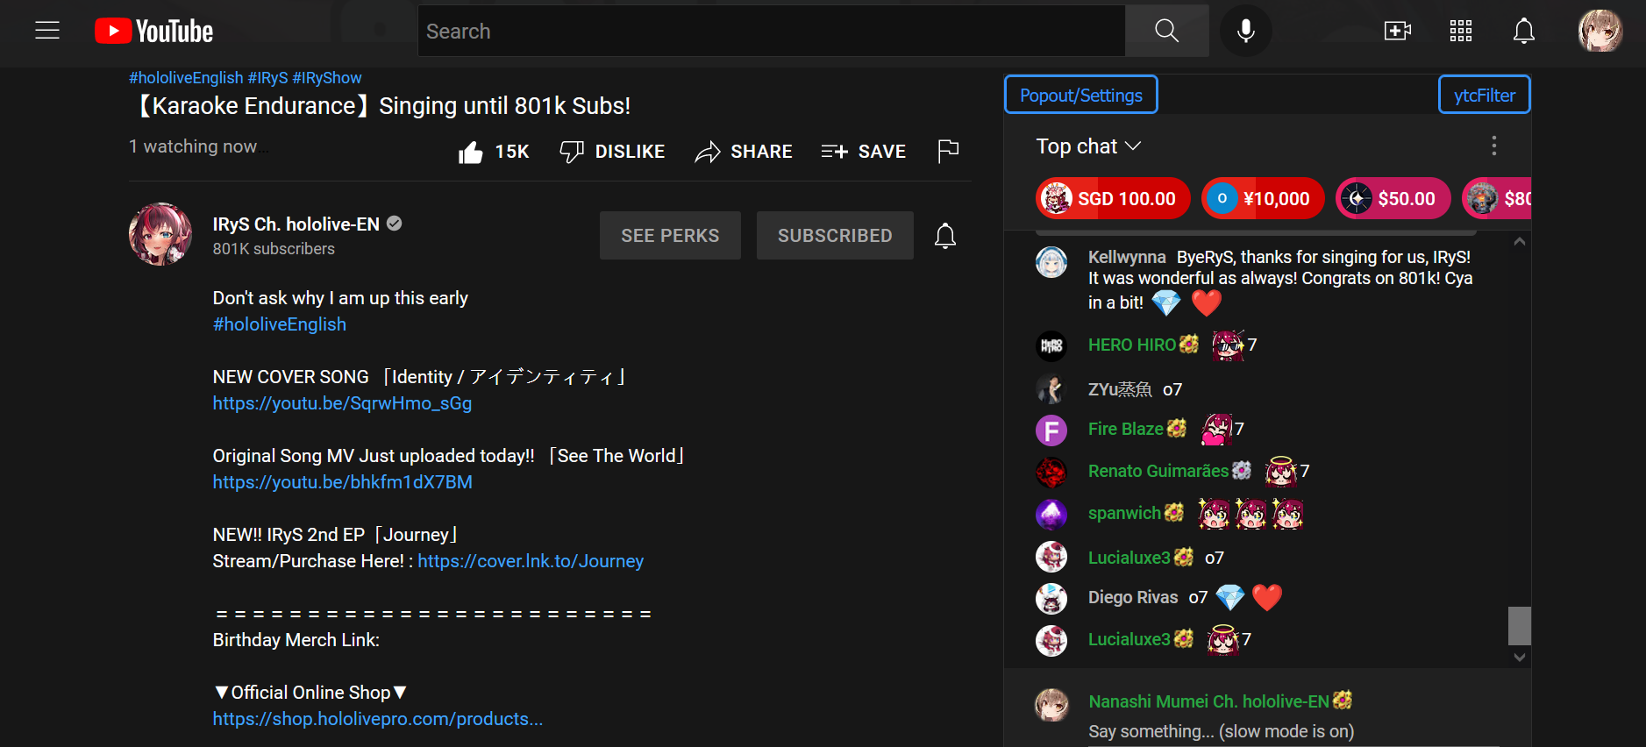Screen dimensions: 1646x747
Task: Like the video with thumbs up
Action: [x=471, y=152]
